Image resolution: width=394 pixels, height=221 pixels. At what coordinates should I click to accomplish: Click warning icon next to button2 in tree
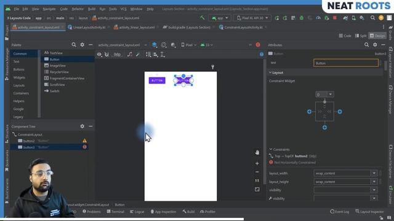pos(85,141)
